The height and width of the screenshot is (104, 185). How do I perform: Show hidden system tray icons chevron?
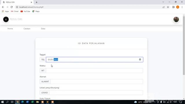click(155, 102)
